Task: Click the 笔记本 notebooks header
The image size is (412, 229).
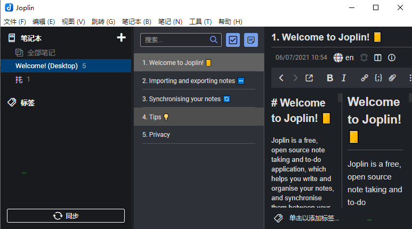Action: coord(31,38)
